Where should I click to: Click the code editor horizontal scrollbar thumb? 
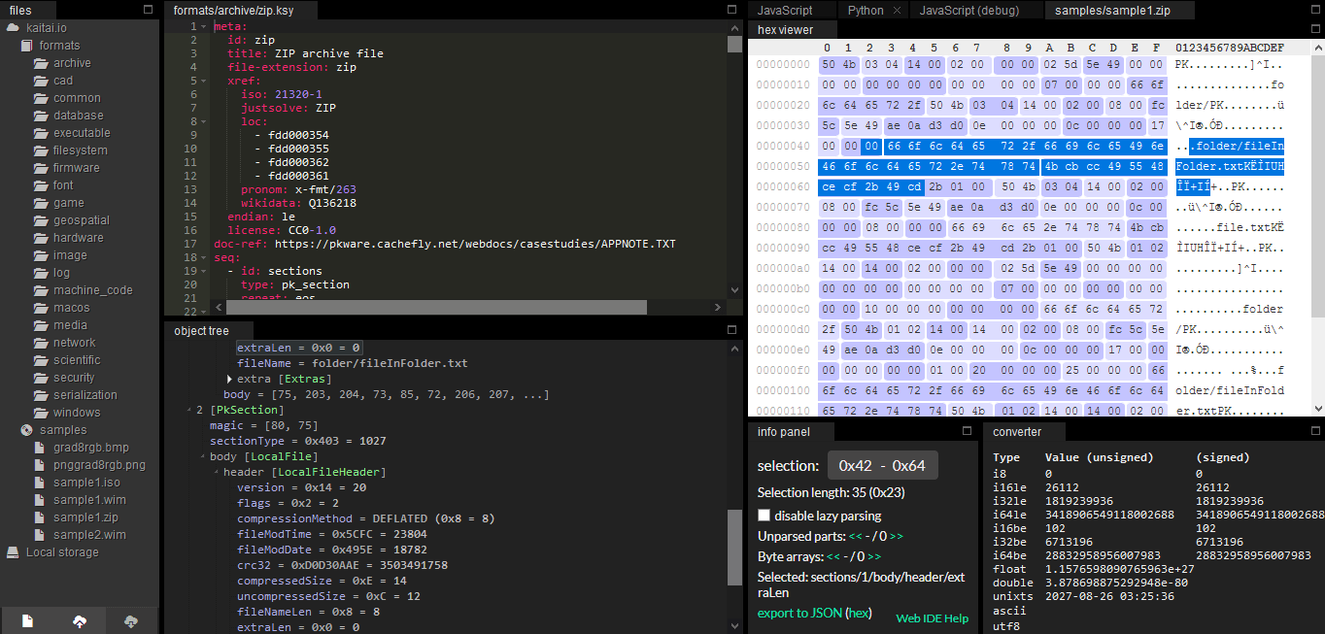pyautogui.click(x=437, y=307)
